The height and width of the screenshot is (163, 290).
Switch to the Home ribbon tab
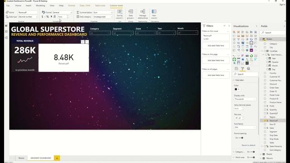pyautogui.click(x=18, y=5)
